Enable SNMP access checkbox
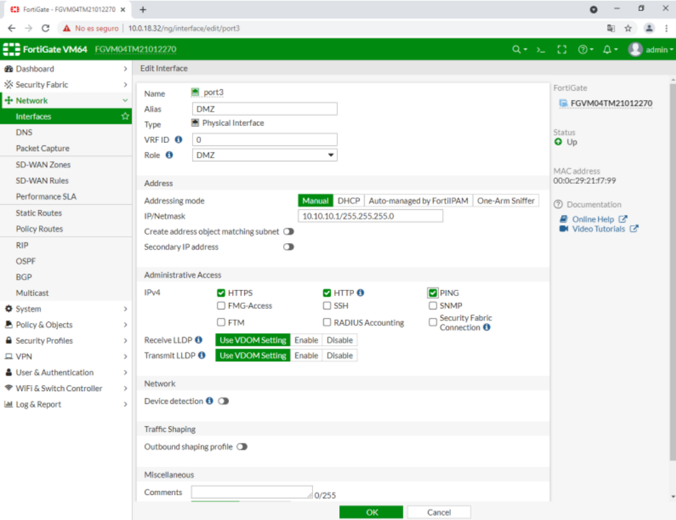Screen dimensions: 676x520 pyautogui.click(x=432, y=305)
